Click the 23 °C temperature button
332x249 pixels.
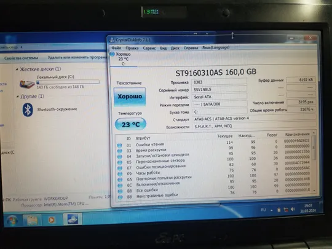click(x=130, y=124)
